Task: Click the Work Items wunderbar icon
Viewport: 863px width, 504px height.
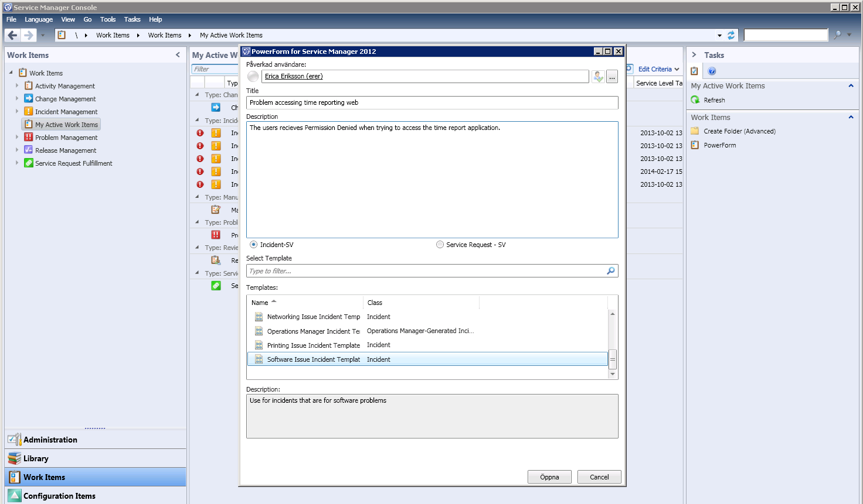Action: [x=14, y=477]
